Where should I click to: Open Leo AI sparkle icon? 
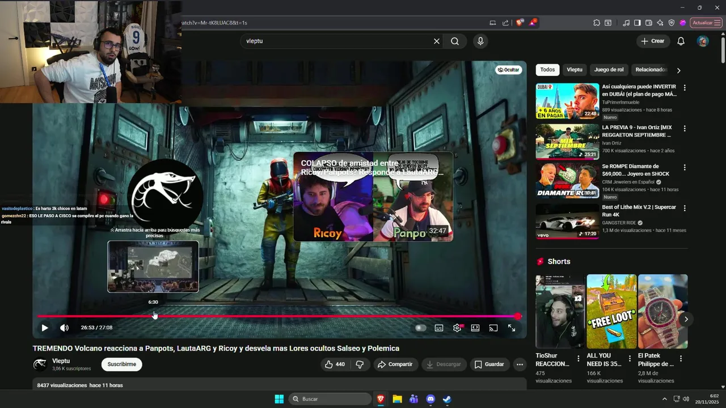(660, 23)
